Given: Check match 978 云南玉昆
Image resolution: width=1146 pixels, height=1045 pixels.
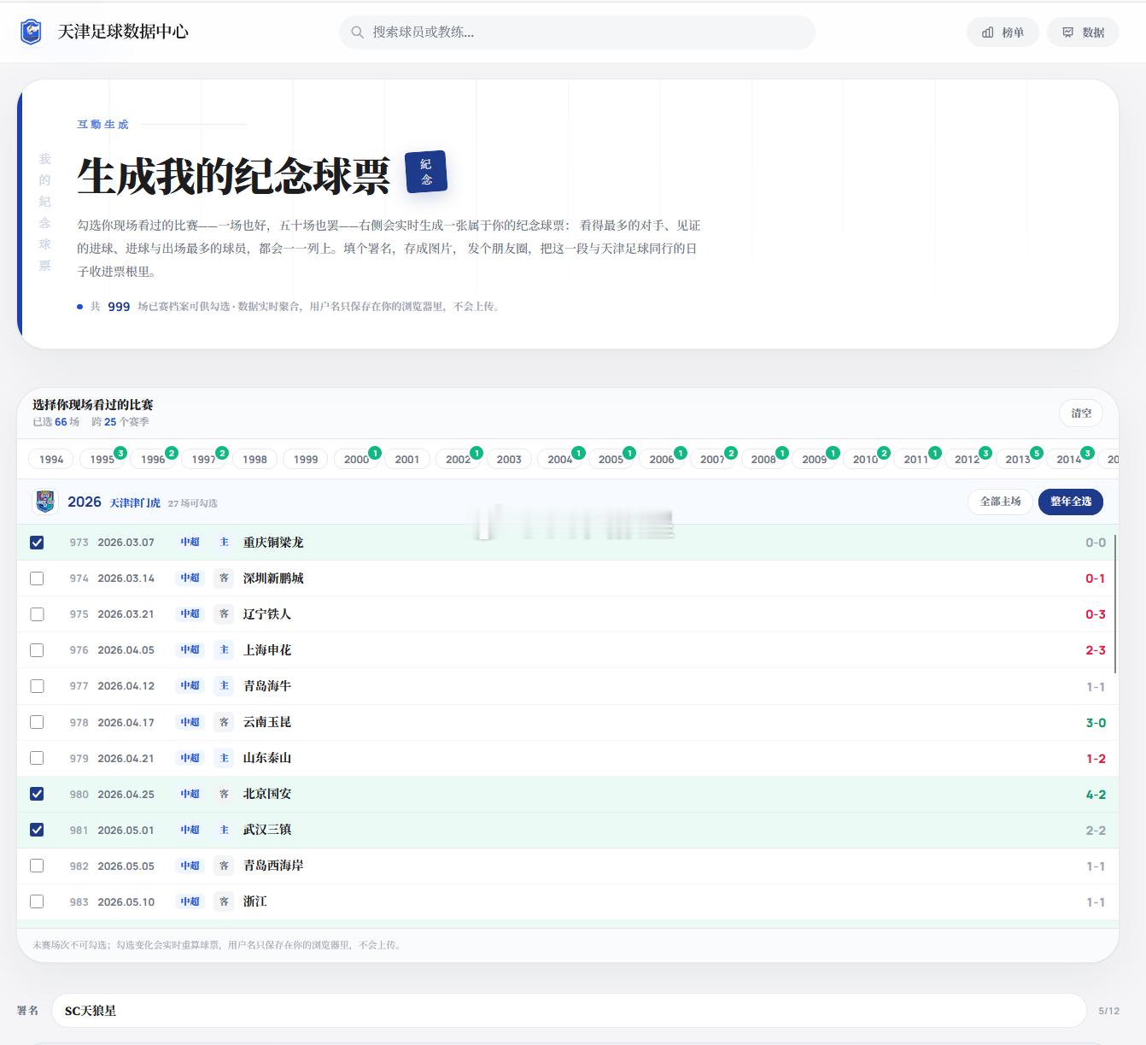Looking at the screenshot, I should 37,722.
